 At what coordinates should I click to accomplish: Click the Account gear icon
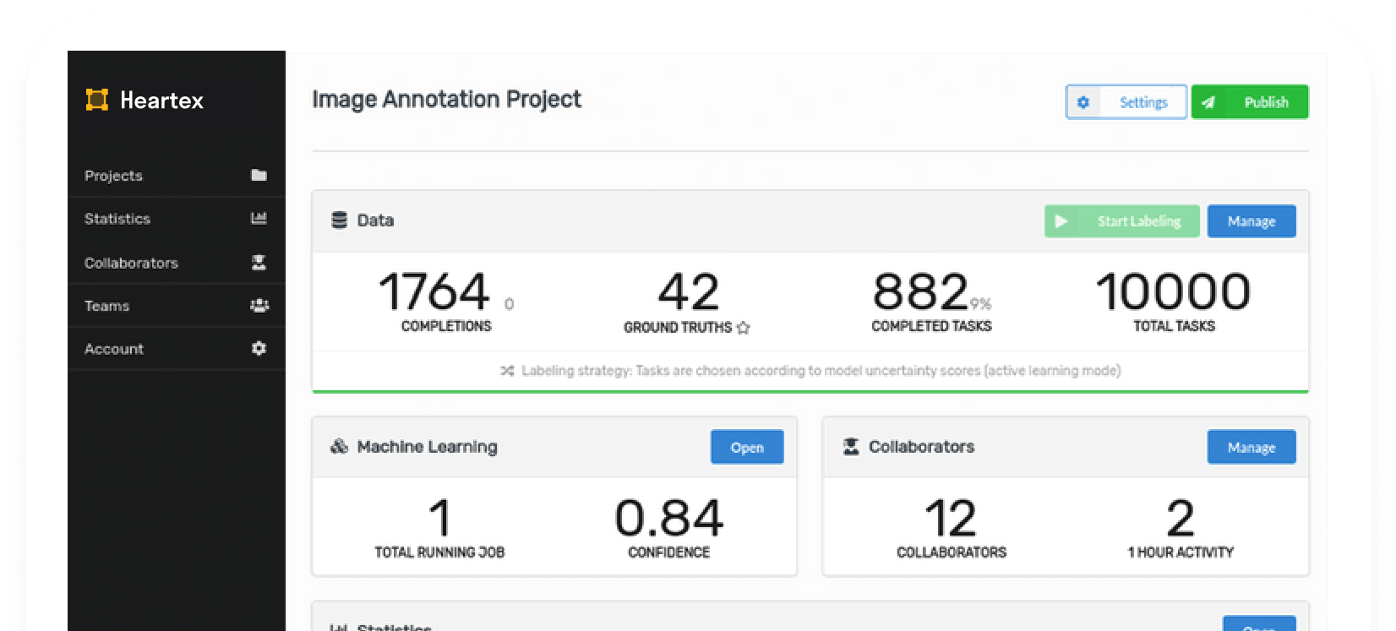259,349
